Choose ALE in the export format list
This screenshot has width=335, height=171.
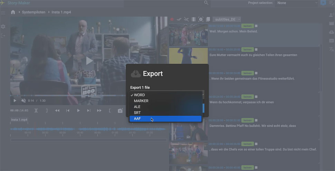click(x=165, y=107)
